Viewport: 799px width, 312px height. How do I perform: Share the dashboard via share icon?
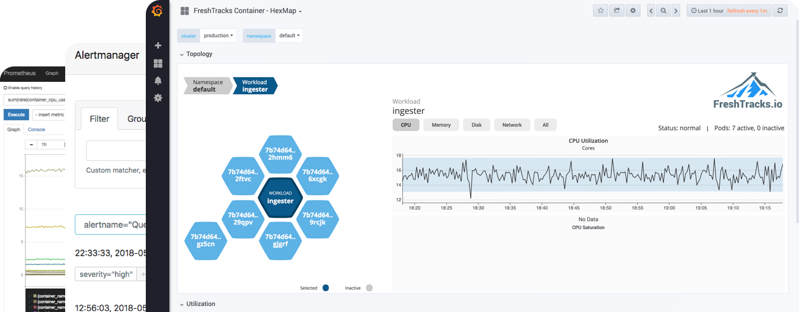616,11
